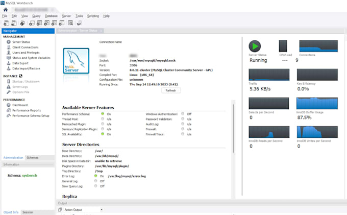Open Startup / Shutdown instance page
Image resolution: width=347 pixels, height=215 pixels.
click(26, 82)
